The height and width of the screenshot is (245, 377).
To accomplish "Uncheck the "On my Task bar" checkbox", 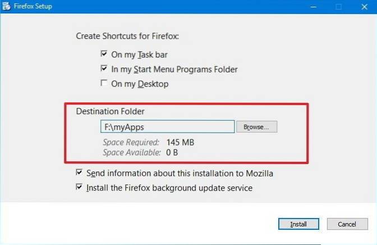I will click(104, 55).
